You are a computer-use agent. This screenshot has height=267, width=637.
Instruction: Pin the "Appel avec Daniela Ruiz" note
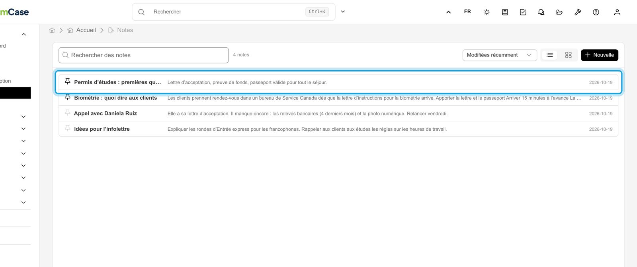coord(68,113)
